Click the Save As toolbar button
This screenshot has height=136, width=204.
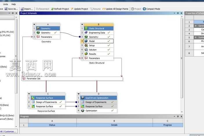pyautogui.click(x=11, y=9)
